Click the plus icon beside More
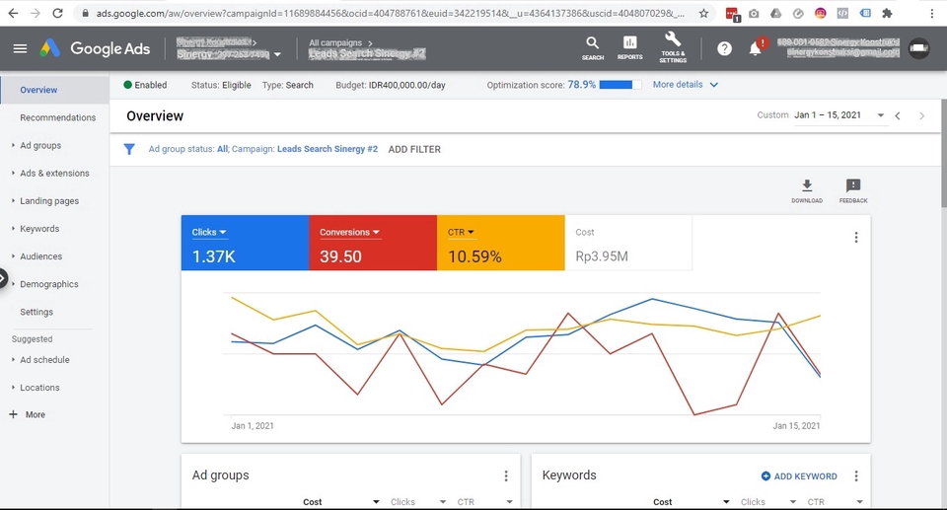The width and height of the screenshot is (947, 510). [x=13, y=414]
